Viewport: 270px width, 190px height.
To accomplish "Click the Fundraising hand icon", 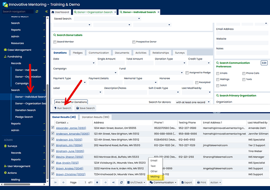I will coord(5,56).
